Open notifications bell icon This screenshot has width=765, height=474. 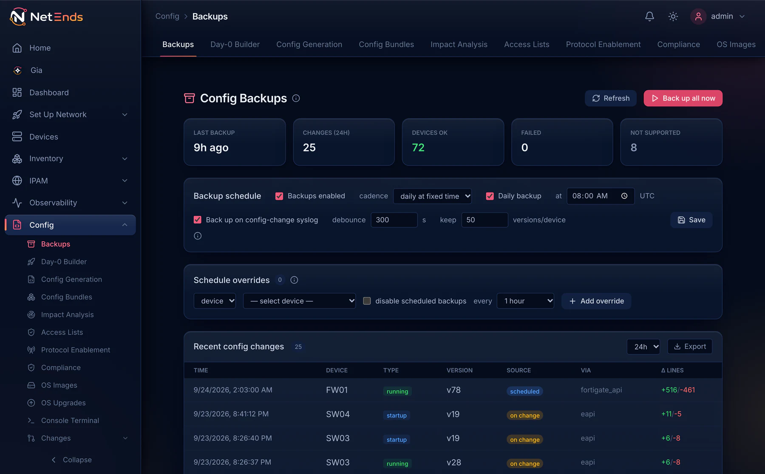coord(649,17)
